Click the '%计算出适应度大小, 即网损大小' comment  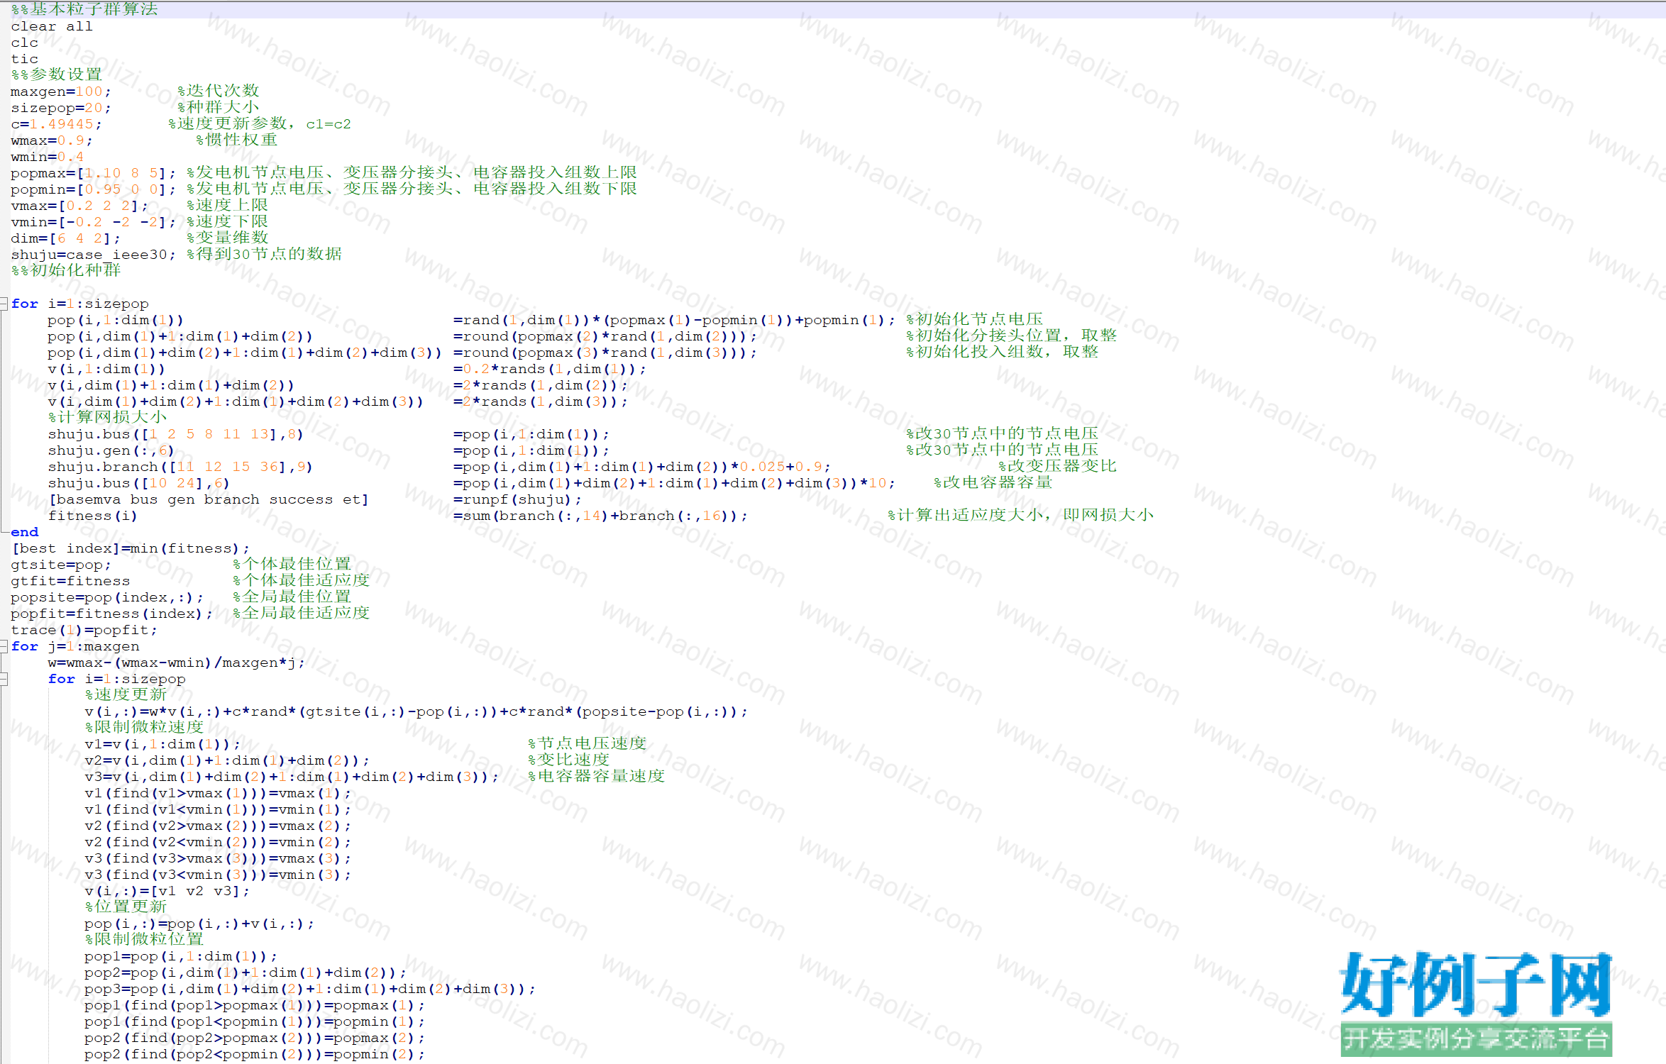(x=1021, y=515)
